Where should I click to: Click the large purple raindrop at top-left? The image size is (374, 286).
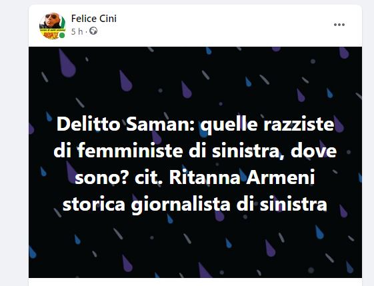(67, 63)
